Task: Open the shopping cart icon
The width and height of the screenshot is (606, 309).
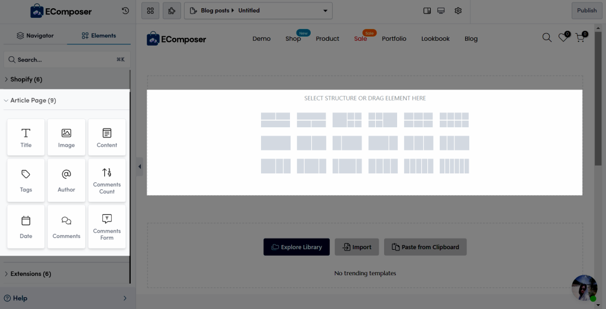Action: click(580, 37)
